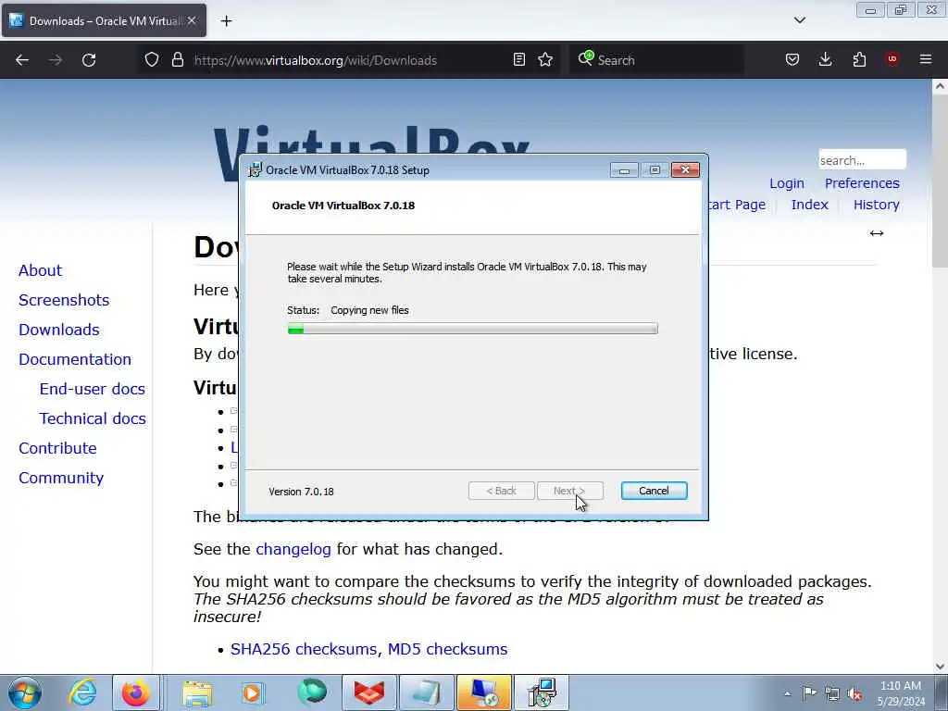
Task: Click the page vertical scrollbar thumb
Action: pyautogui.click(x=940, y=181)
